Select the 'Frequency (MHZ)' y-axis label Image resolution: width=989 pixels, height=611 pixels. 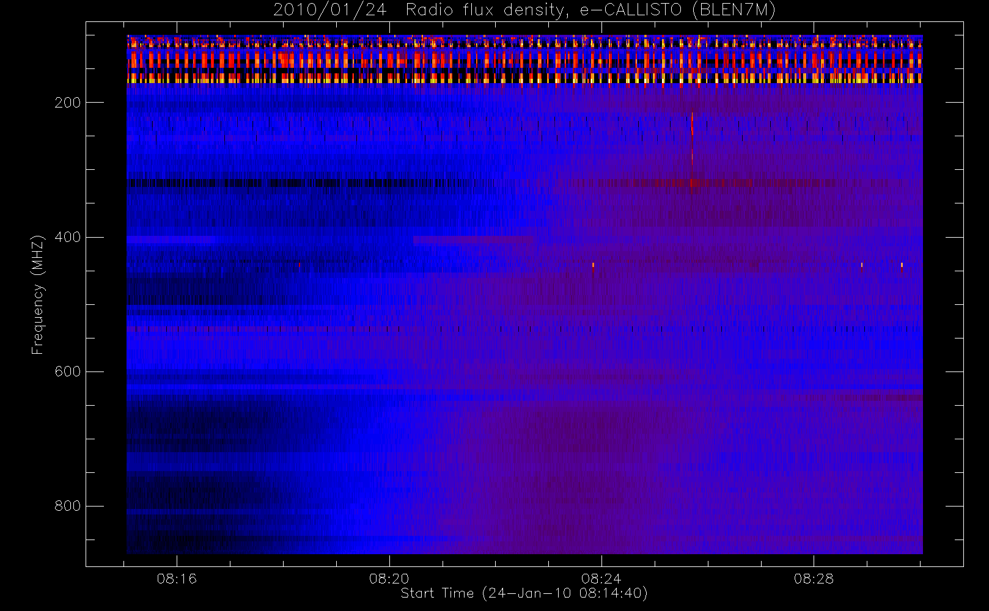pos(38,295)
